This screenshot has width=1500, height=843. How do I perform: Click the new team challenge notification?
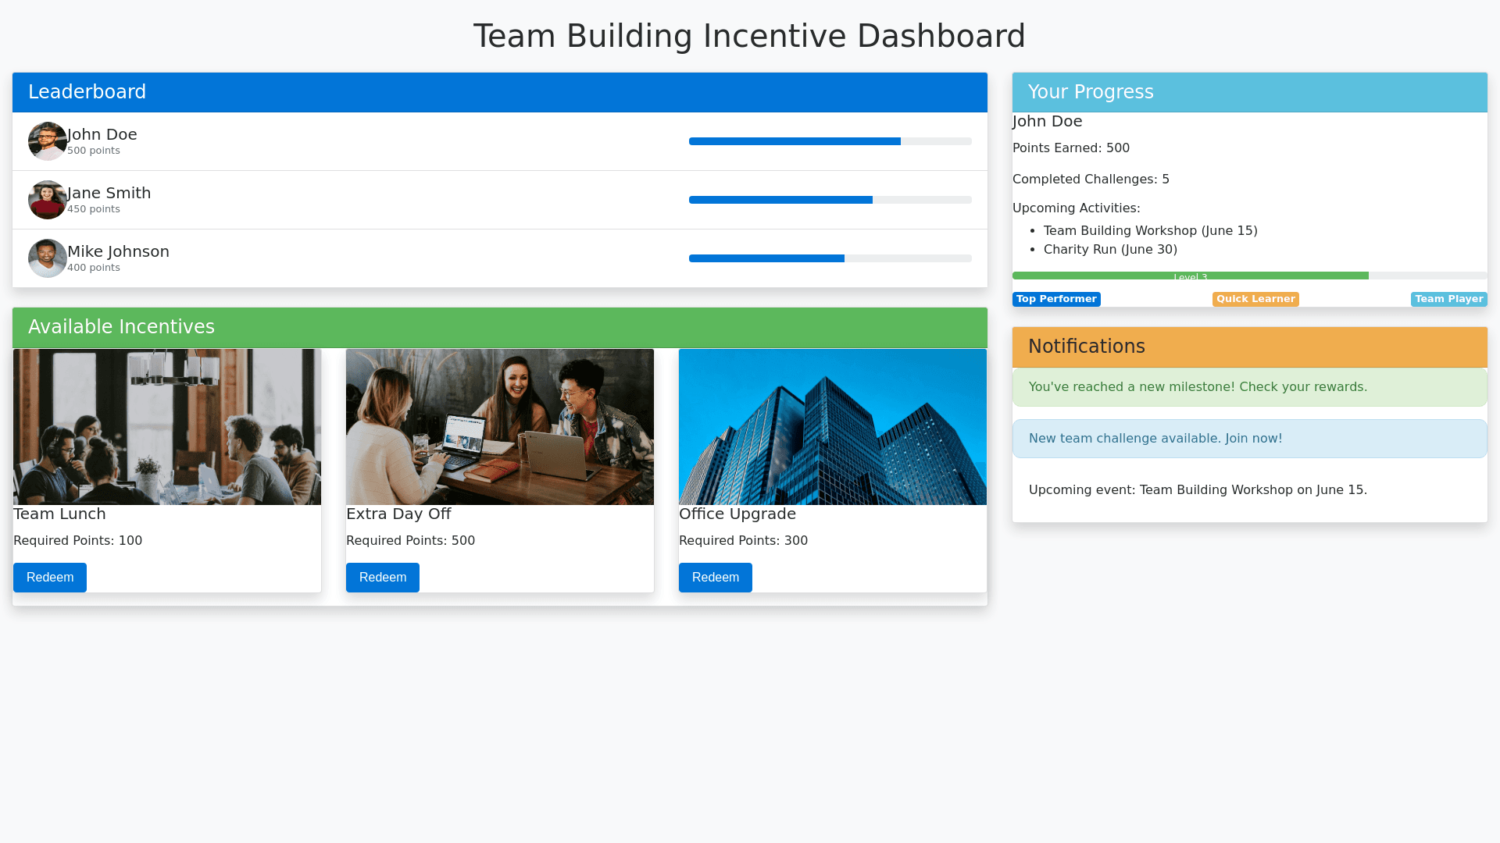point(1249,439)
